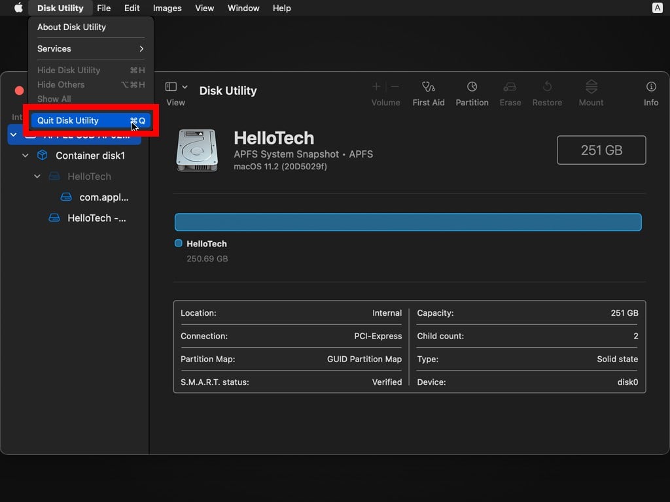The image size is (670, 502).
Task: Choose About Disk Utility
Action: (x=71, y=27)
